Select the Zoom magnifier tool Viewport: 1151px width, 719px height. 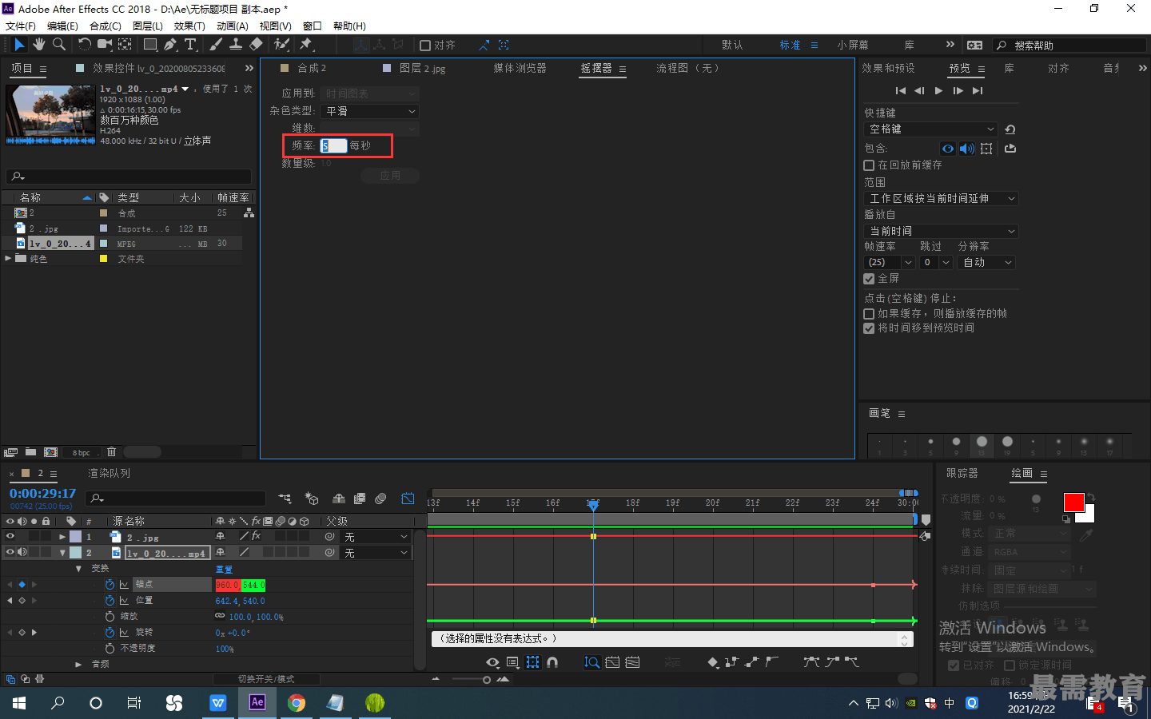coord(58,45)
